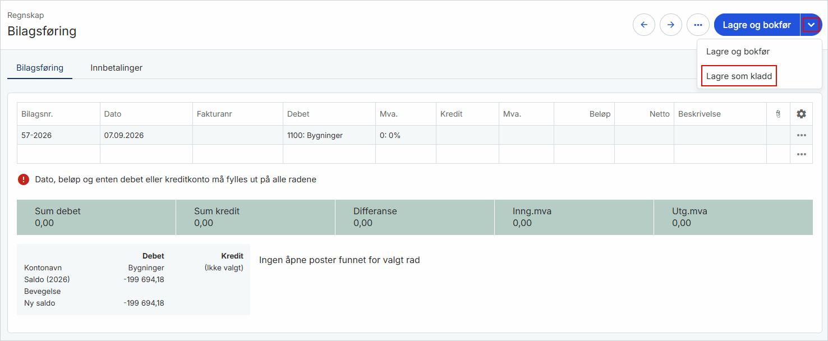The image size is (828, 341).
Task: Click the attachment paperclip column icon
Action: [778, 114]
